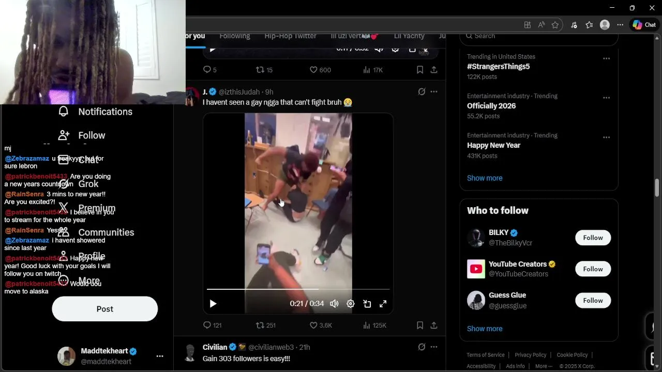662x372 pixels.
Task: Click the Search field
Action: pyautogui.click(x=539, y=37)
